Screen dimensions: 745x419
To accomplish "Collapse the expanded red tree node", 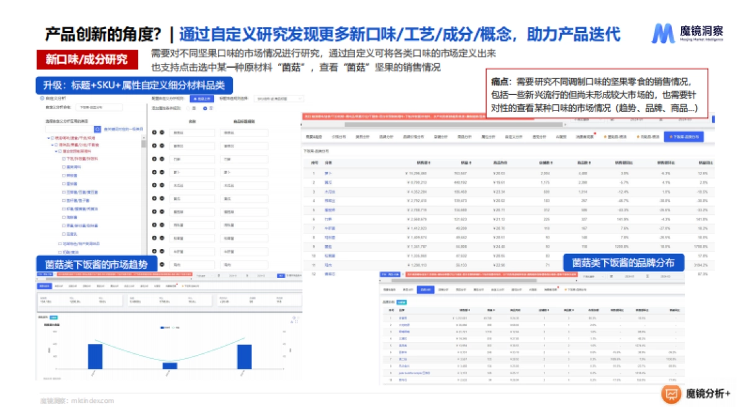I will pos(47,137).
